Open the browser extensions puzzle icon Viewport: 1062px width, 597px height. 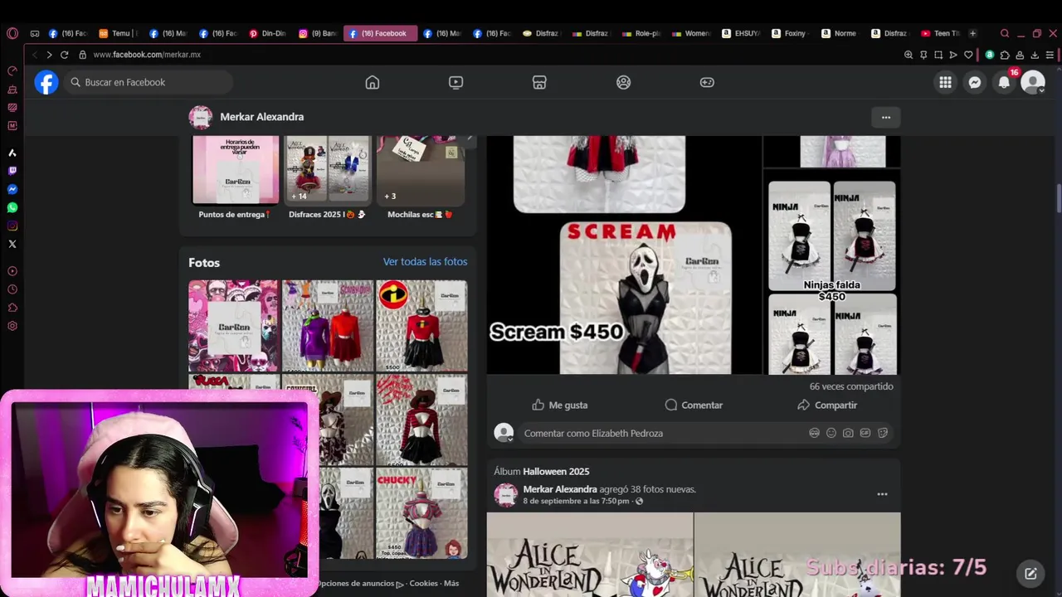tap(1005, 55)
